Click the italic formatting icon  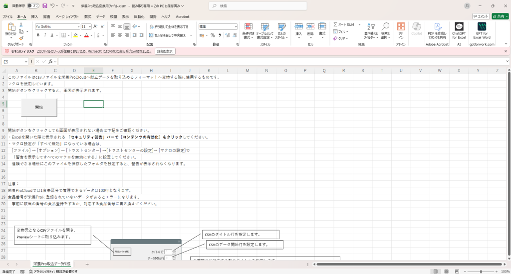pyautogui.click(x=45, y=35)
